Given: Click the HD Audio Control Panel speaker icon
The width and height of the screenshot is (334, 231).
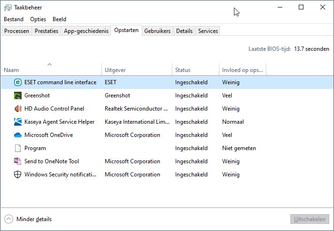Looking at the screenshot, I should click(18, 109).
